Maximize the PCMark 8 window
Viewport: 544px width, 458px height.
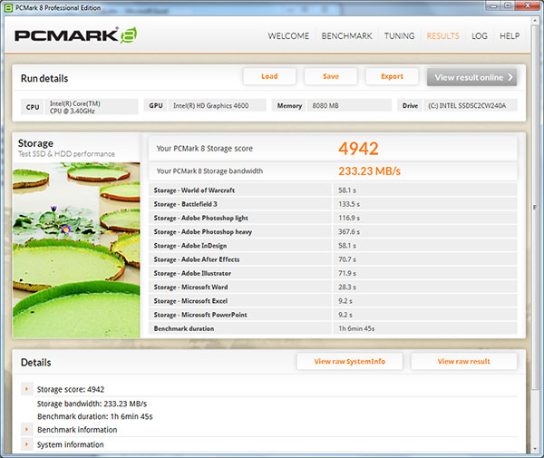point(508,5)
